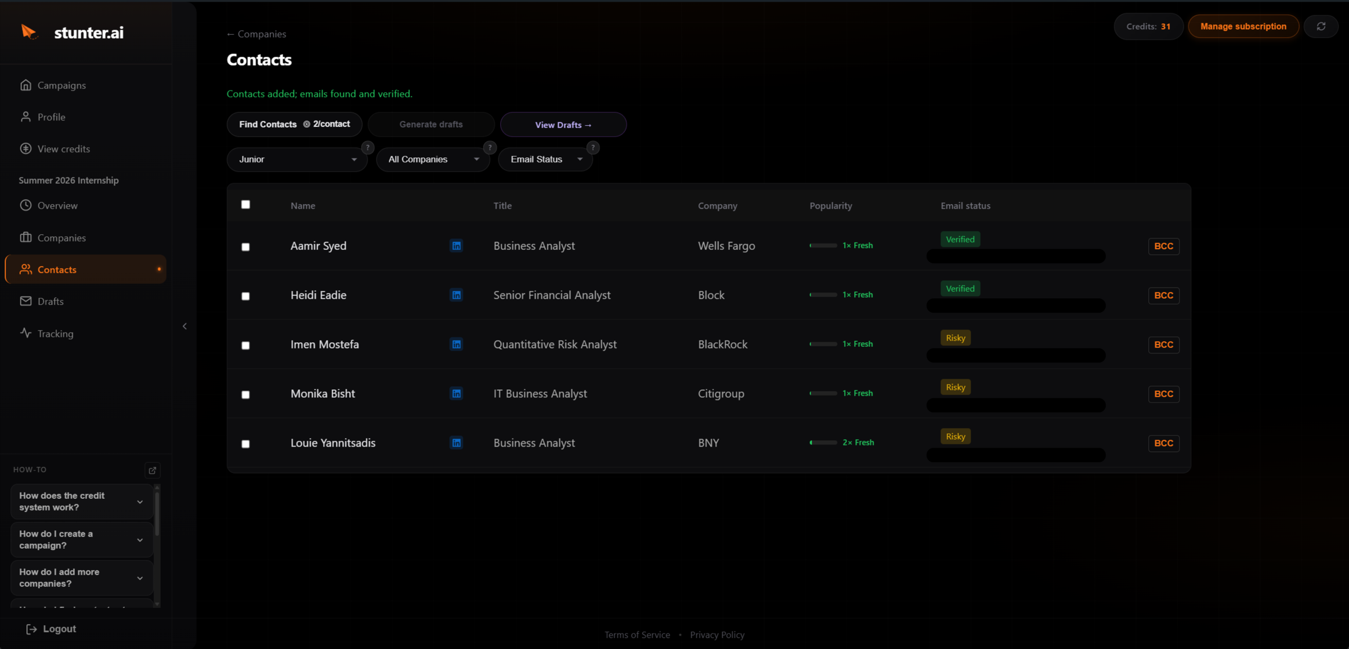Select the Imen Mostefa row checkbox
1349x649 pixels.
(x=245, y=346)
